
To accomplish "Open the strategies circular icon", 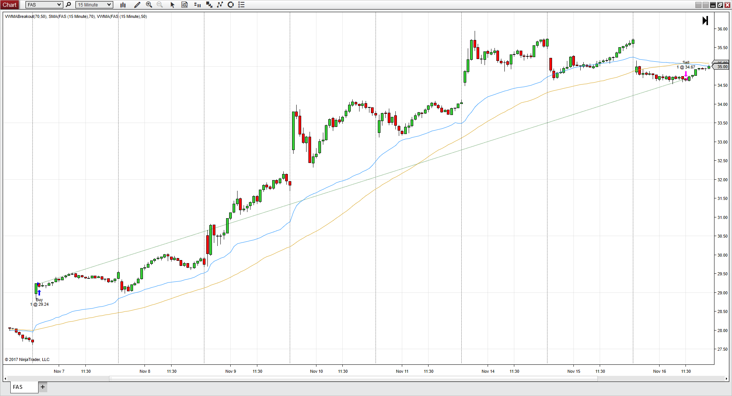I will click(x=231, y=5).
